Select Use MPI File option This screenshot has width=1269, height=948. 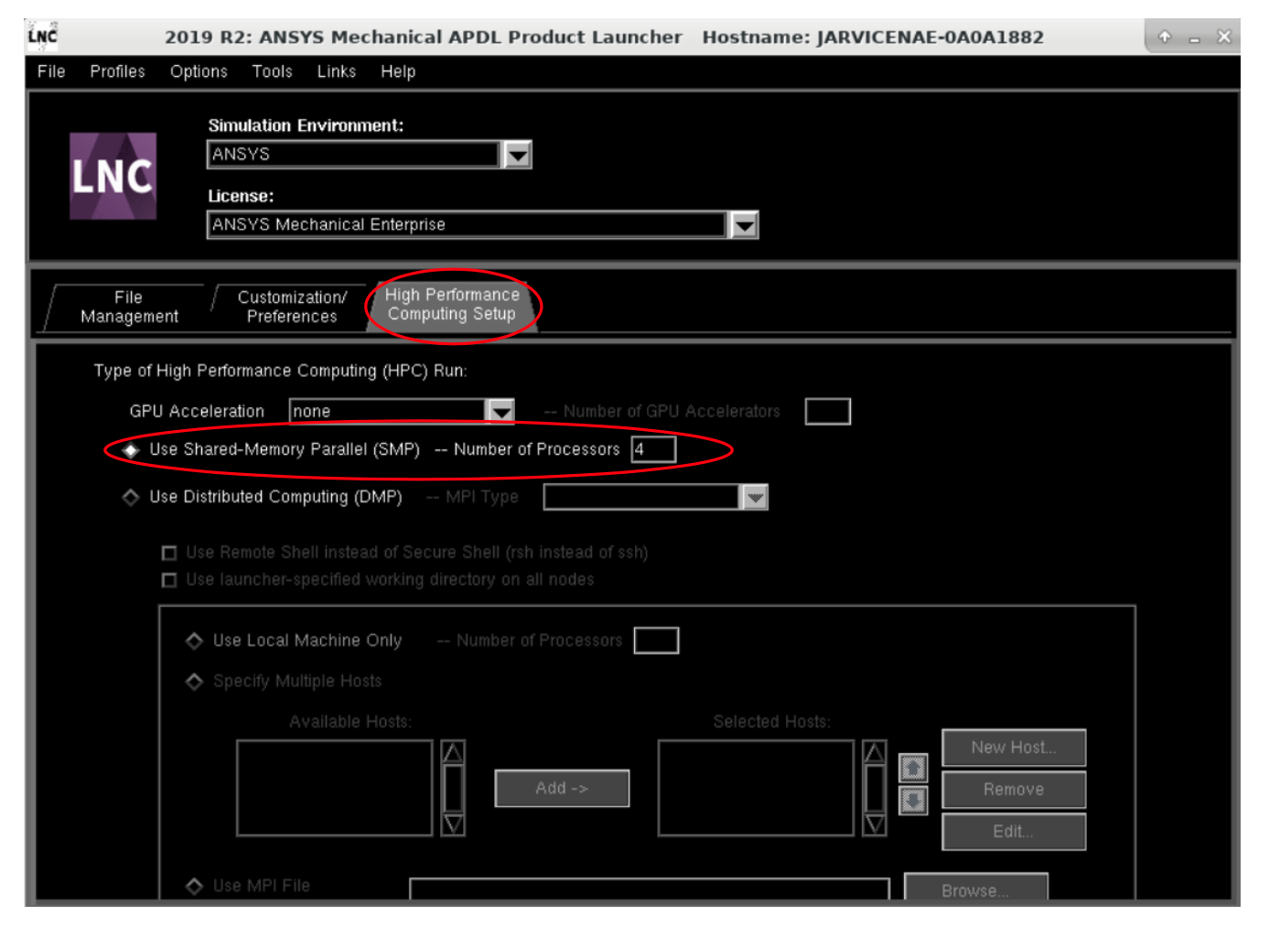click(194, 886)
